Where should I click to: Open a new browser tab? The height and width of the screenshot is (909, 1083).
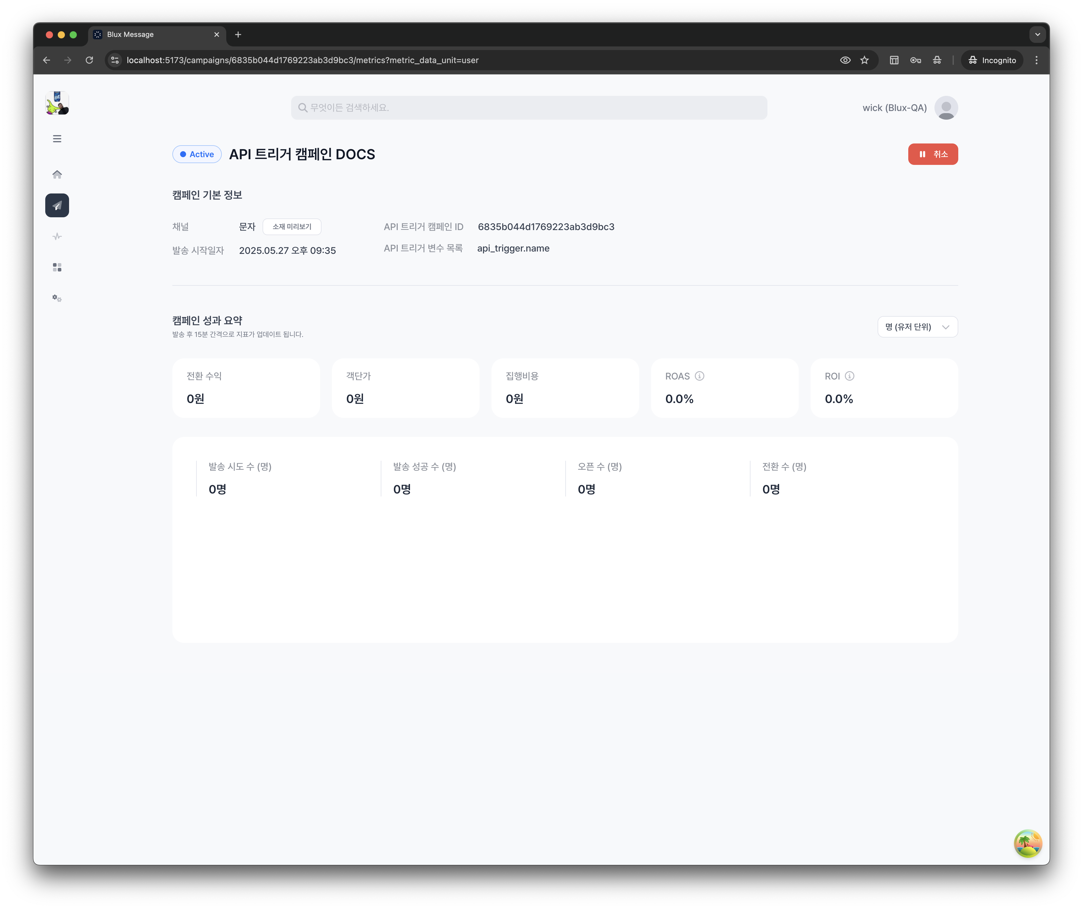pos(238,35)
